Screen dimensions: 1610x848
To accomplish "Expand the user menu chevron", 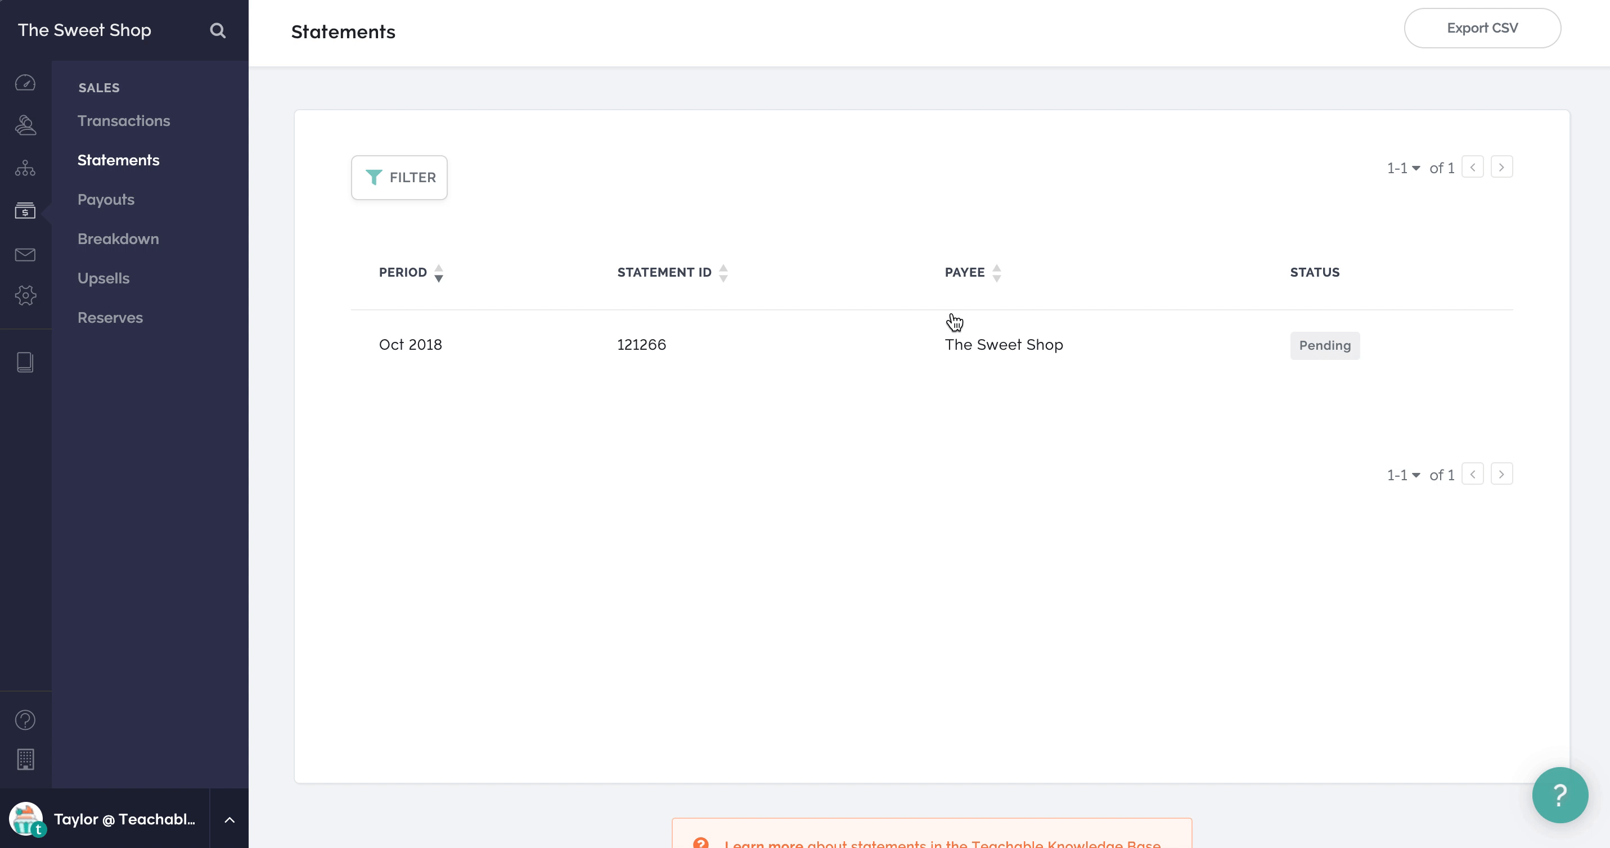I will click(x=230, y=820).
